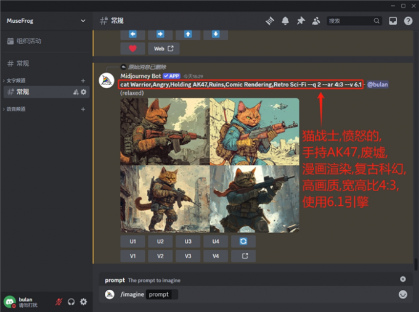This screenshot has height=312, width=419.
Task: Dismiss the prompt hint with X icon
Action: (403, 279)
